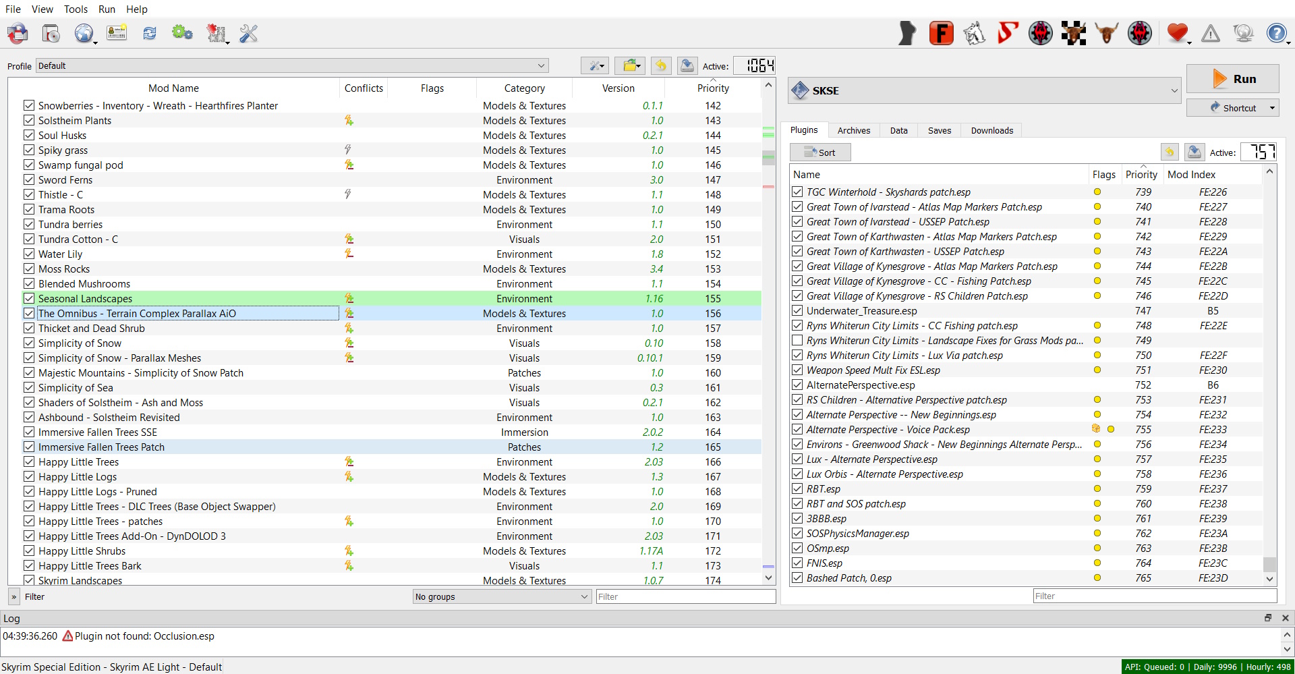
Task: Sort mods by Category column header
Action: [x=525, y=88]
